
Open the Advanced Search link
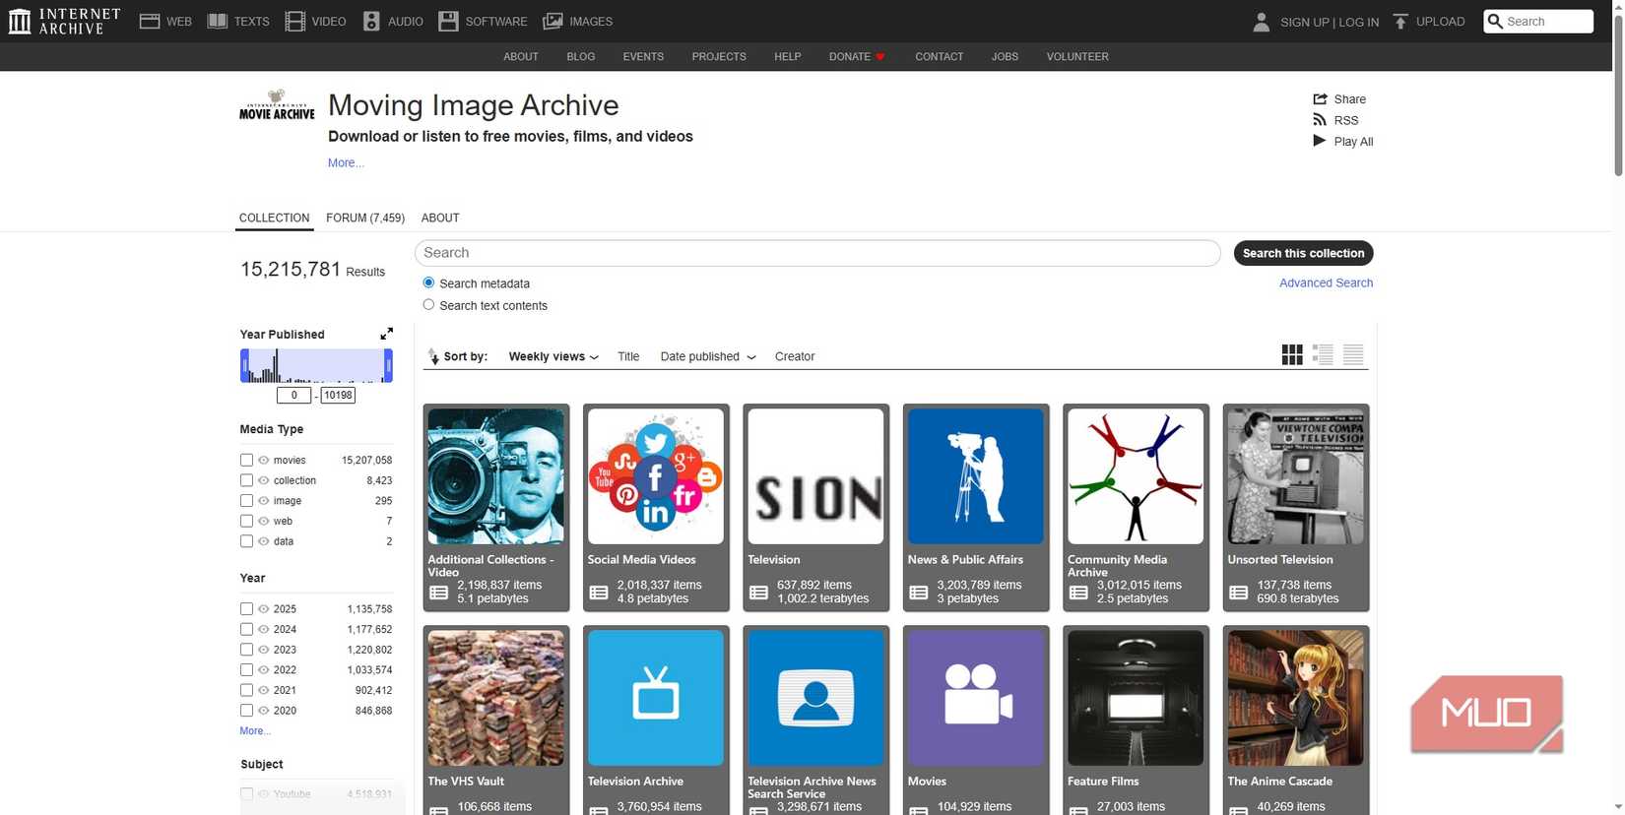(x=1326, y=282)
